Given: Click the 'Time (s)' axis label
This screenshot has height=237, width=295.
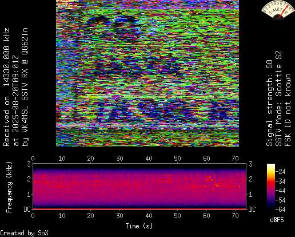Looking at the screenshot, I should tap(139, 226).
